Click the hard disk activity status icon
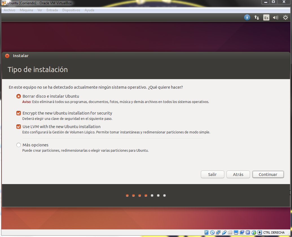 (206, 232)
